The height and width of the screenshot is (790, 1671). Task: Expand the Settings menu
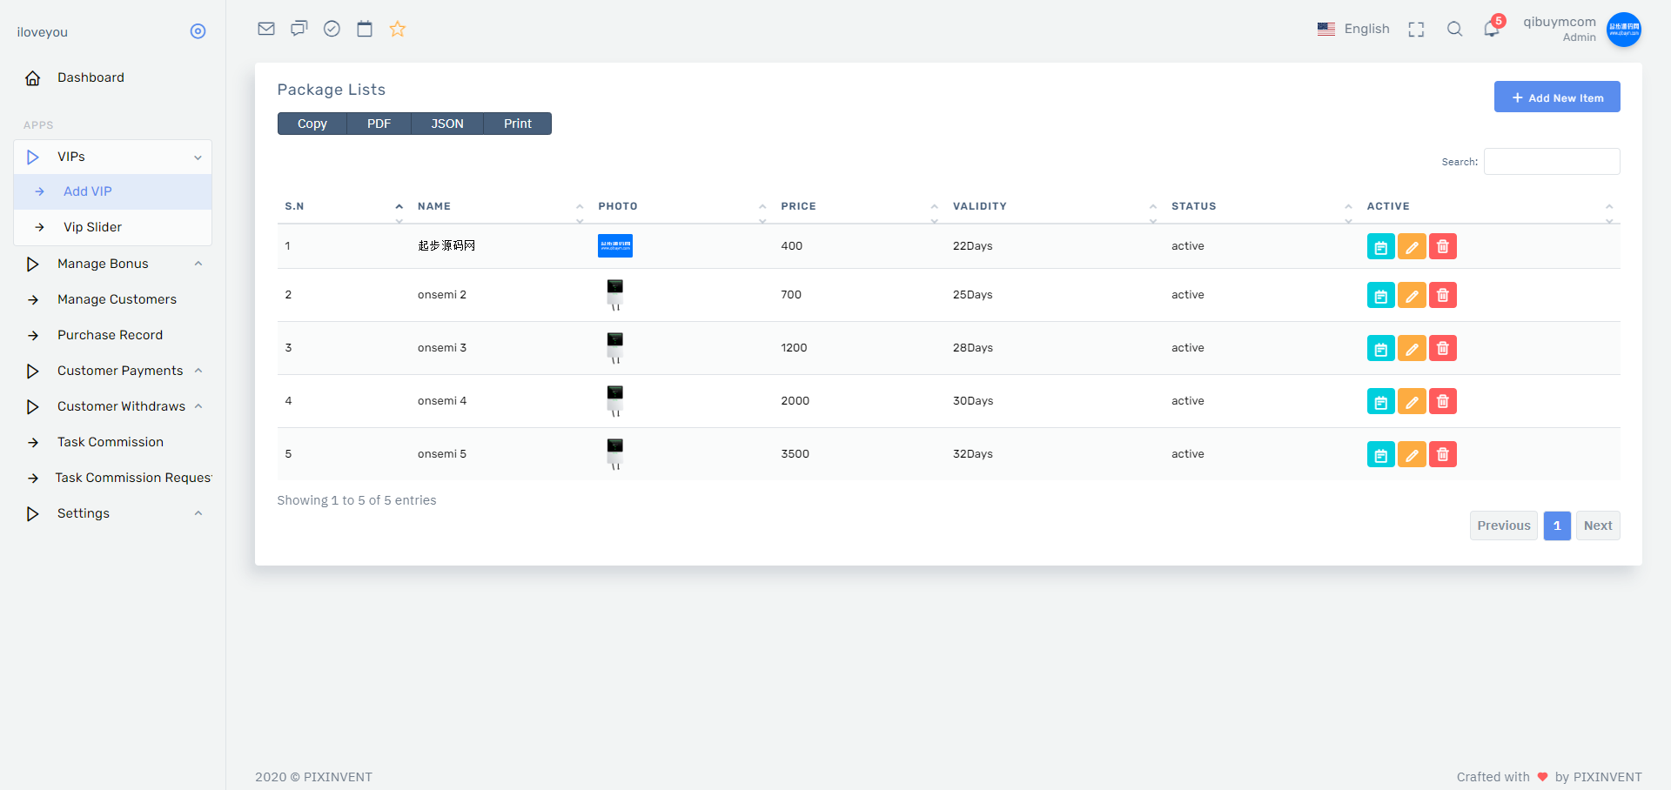pos(113,513)
